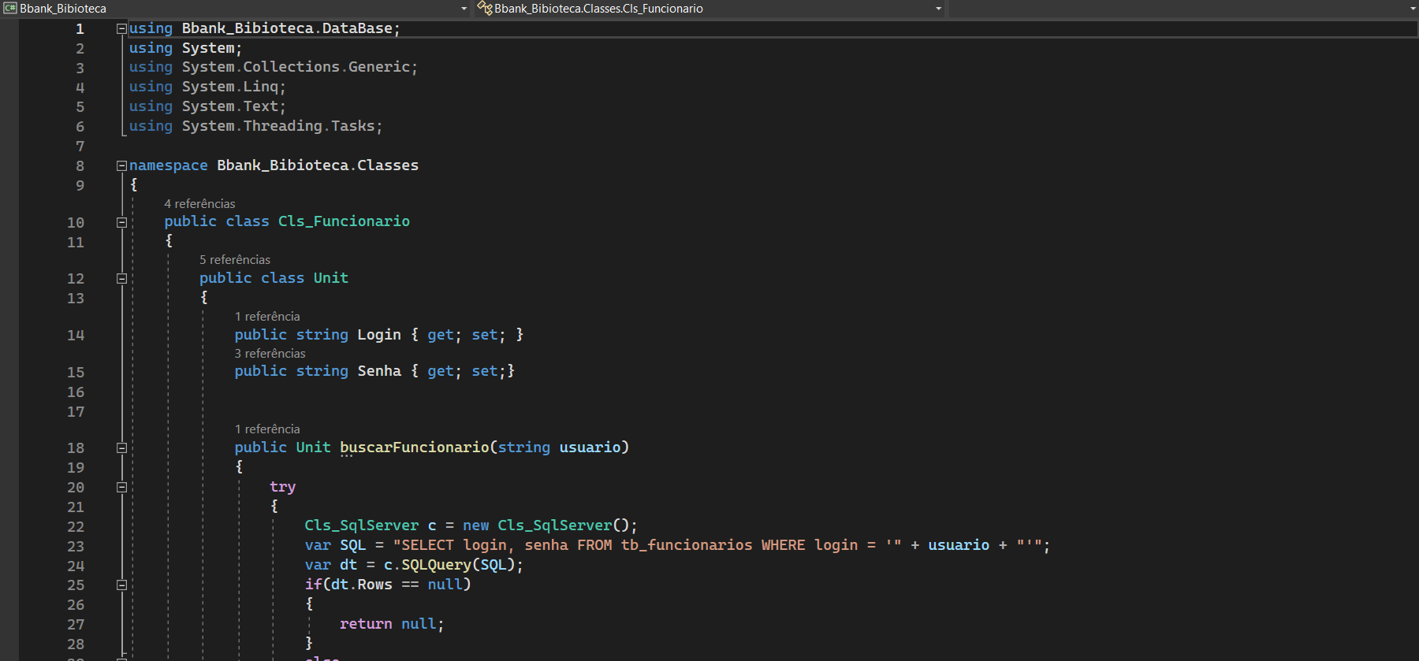This screenshot has height=661, width=1419.
Task: Collapse the Unit class block
Action: 121,278
